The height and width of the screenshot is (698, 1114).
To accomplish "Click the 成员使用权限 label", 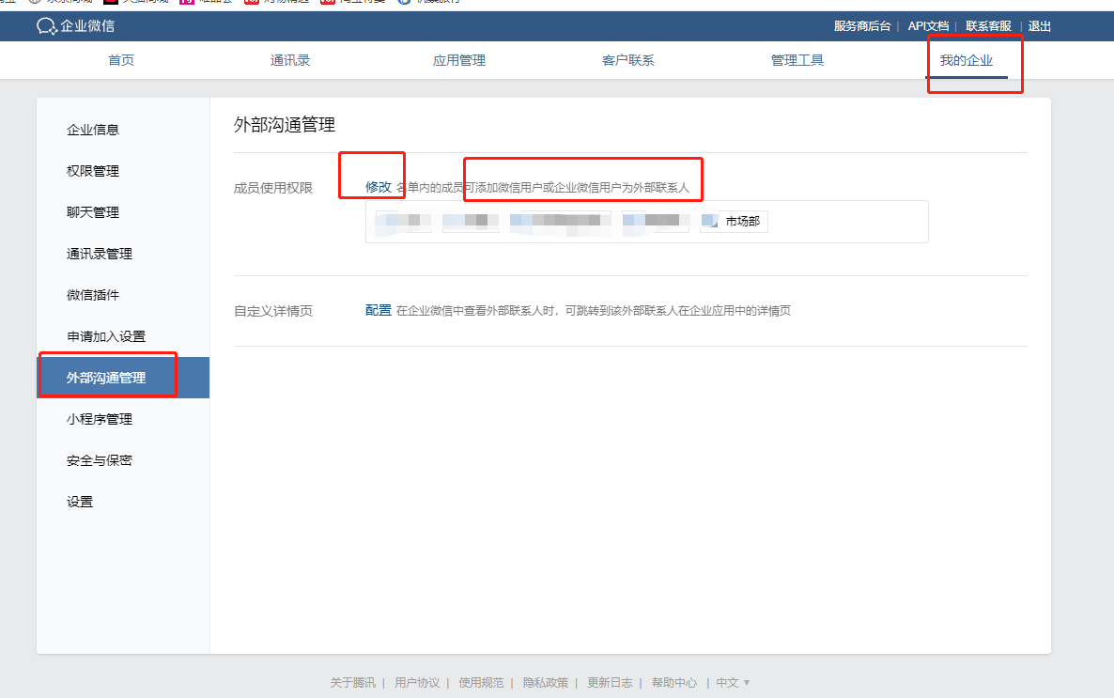I will point(273,188).
